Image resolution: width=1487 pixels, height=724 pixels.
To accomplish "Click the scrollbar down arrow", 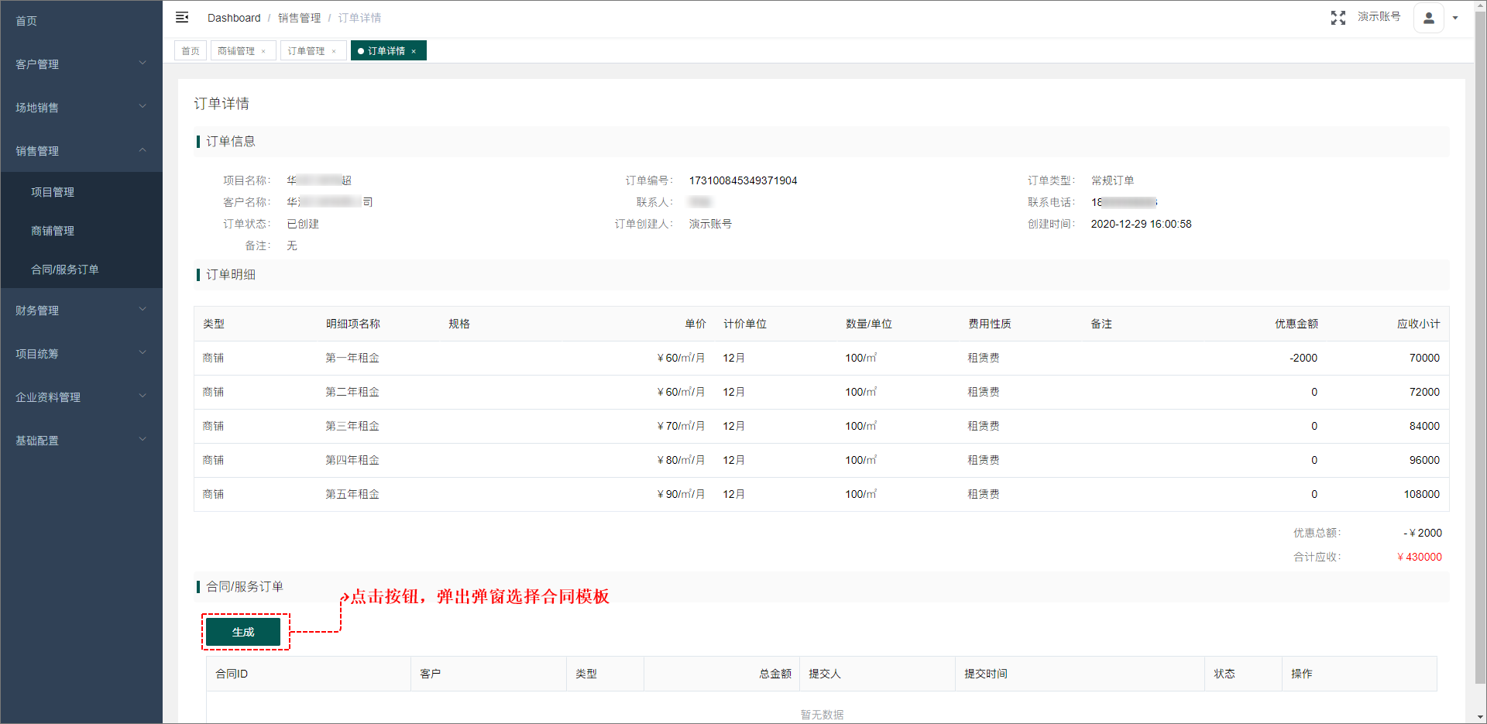I will point(1480,717).
